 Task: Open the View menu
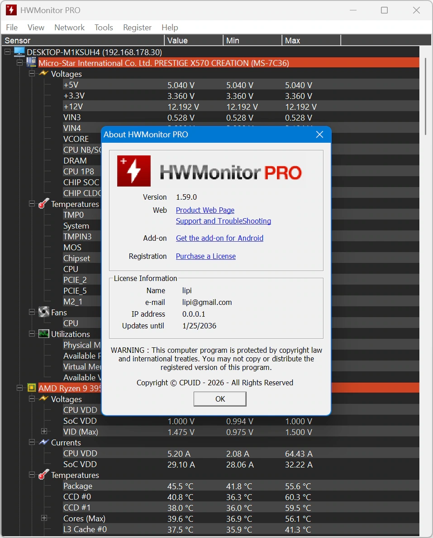[36, 28]
